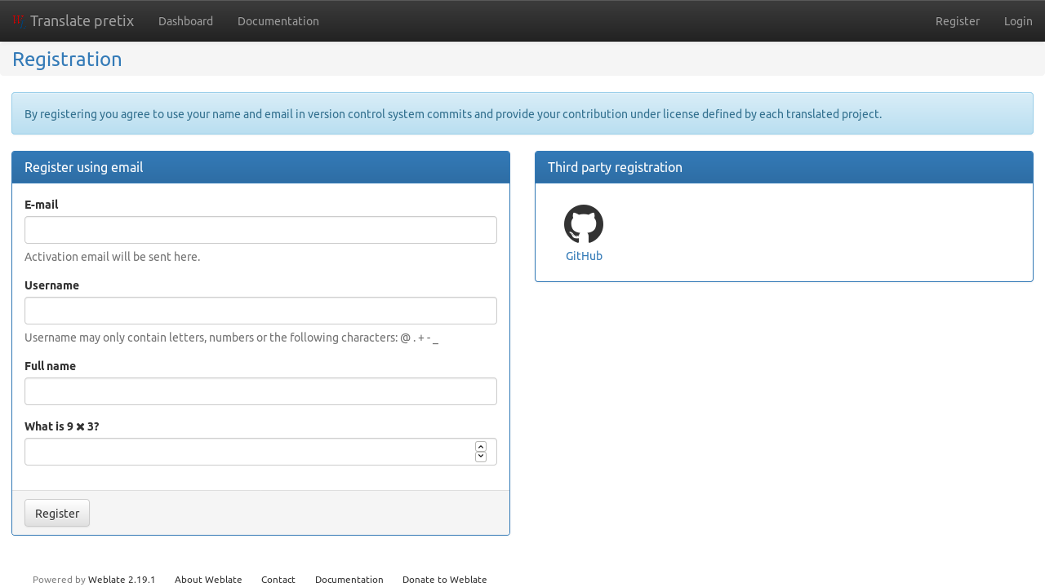Viewport: 1045px width, 587px height.
Task: Click into the Full name field
Action: (x=260, y=391)
